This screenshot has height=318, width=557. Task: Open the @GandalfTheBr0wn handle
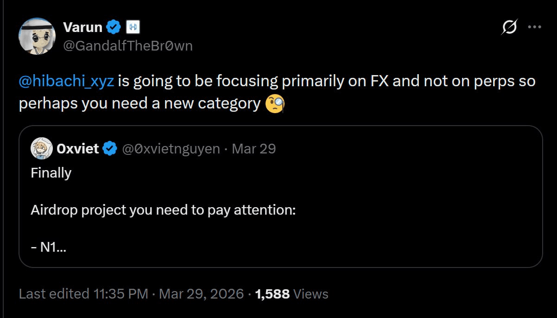127,45
